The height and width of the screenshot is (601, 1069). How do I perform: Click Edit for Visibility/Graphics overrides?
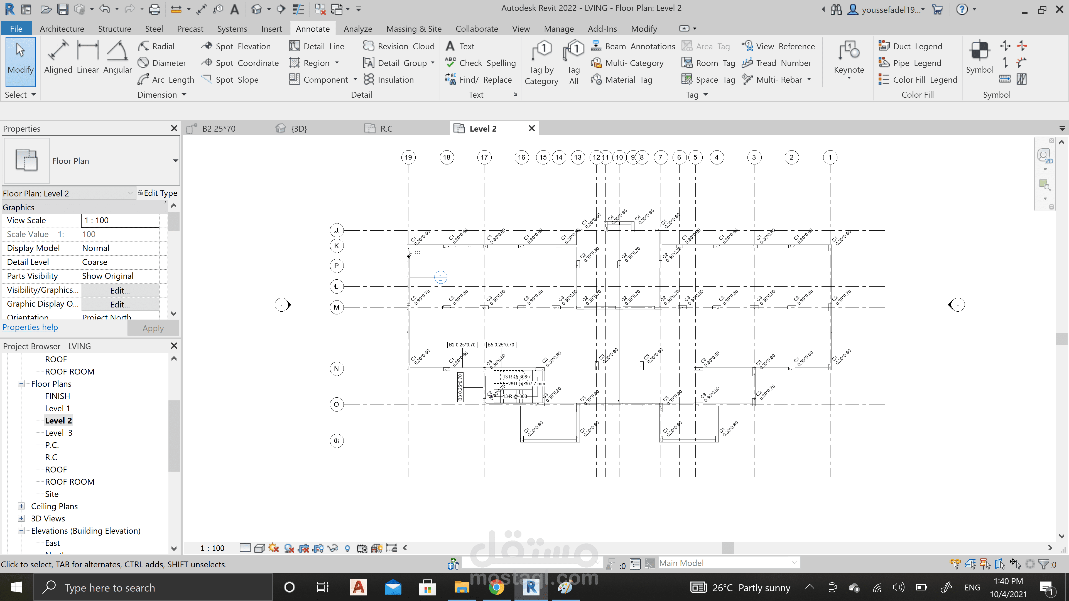(x=120, y=290)
